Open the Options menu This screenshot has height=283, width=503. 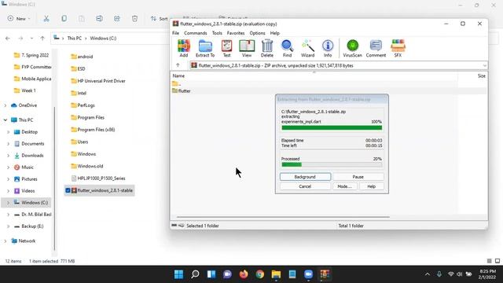257,33
